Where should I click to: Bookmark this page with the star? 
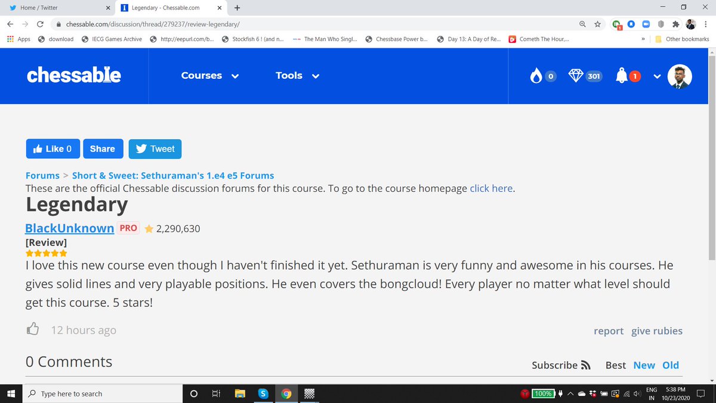click(x=597, y=24)
